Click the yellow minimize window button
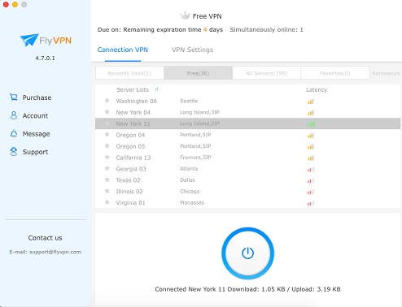The image size is (402, 307). point(15,4)
